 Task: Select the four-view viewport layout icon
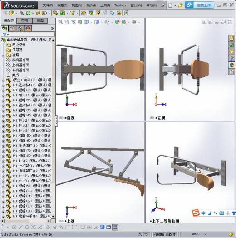coord(115,227)
